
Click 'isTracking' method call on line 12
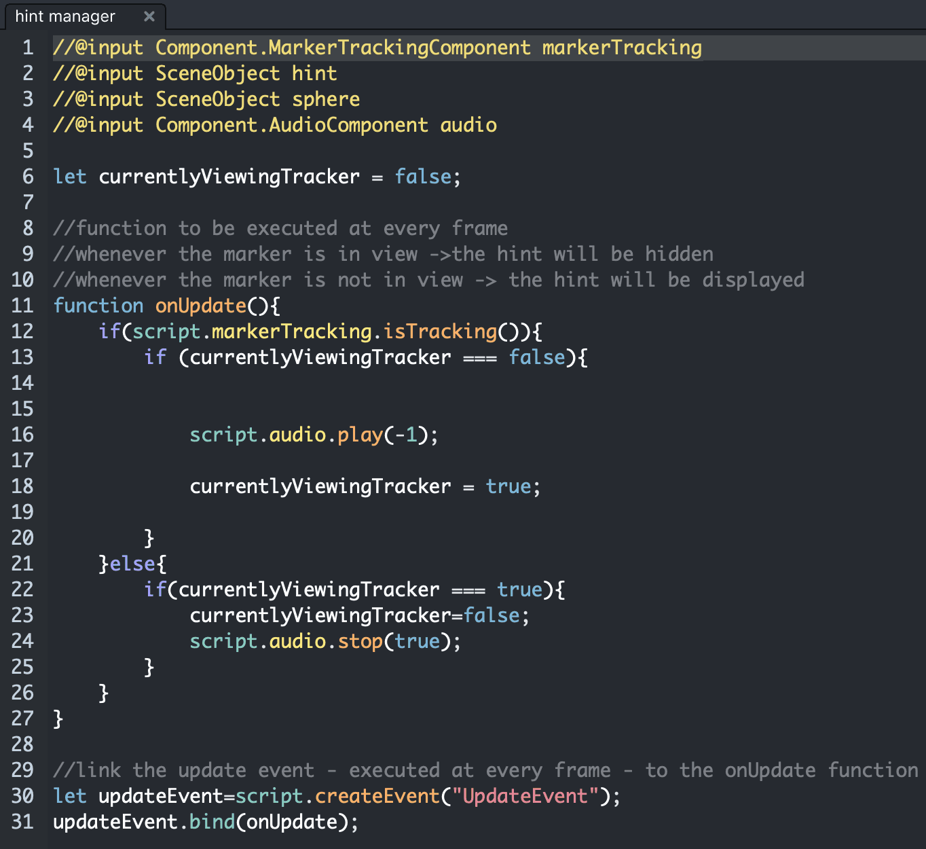click(x=440, y=331)
